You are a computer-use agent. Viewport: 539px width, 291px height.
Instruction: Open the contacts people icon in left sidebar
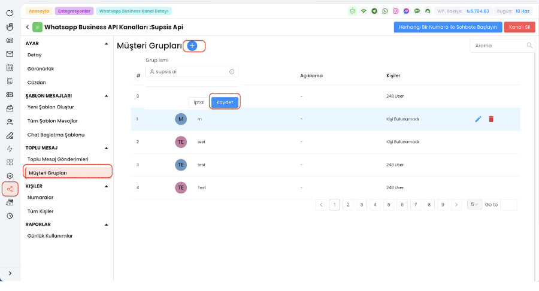[10, 122]
